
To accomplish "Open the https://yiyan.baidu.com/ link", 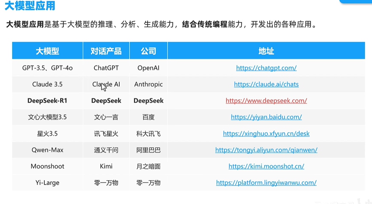I will (x=266, y=117).
